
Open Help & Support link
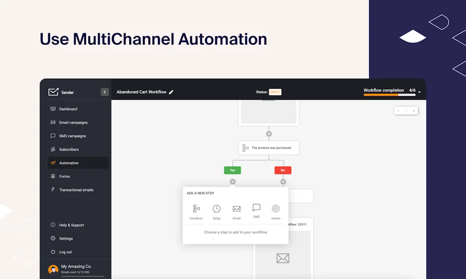[71, 225]
